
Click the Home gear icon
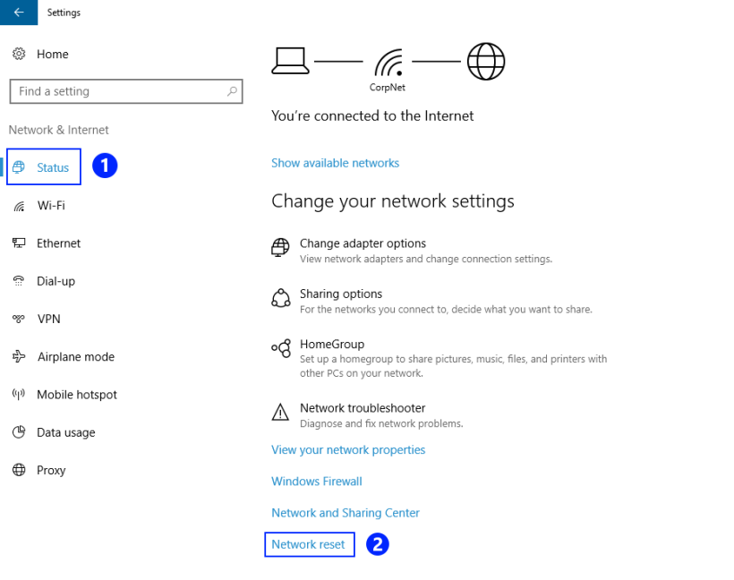(x=19, y=54)
